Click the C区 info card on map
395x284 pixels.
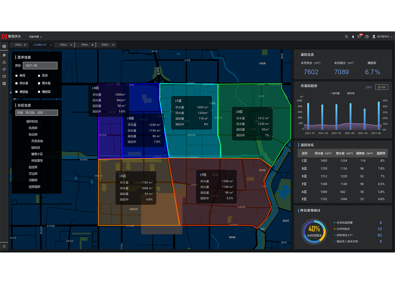coord(192,113)
